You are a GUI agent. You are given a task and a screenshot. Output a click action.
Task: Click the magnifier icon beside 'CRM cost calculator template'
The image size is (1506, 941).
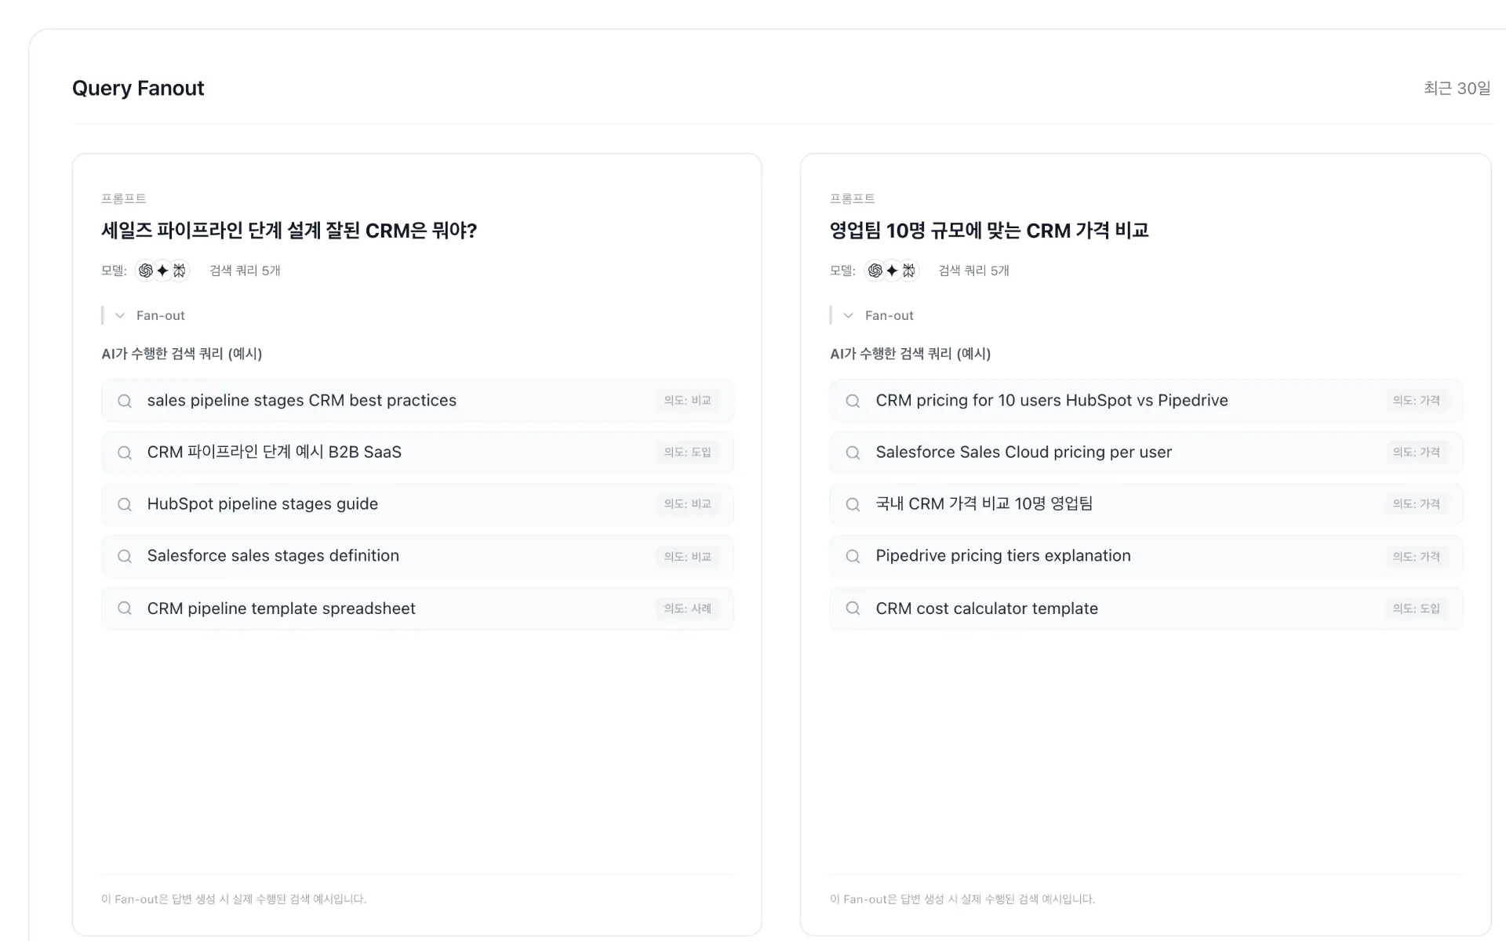pyautogui.click(x=853, y=609)
